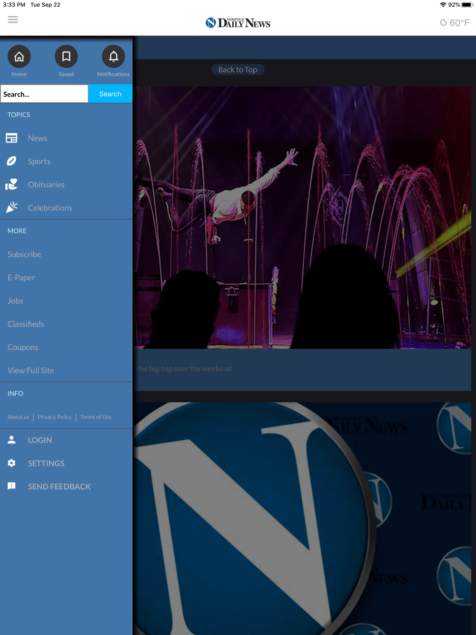Open the Coupons entry
This screenshot has height=635, width=476.
point(23,347)
